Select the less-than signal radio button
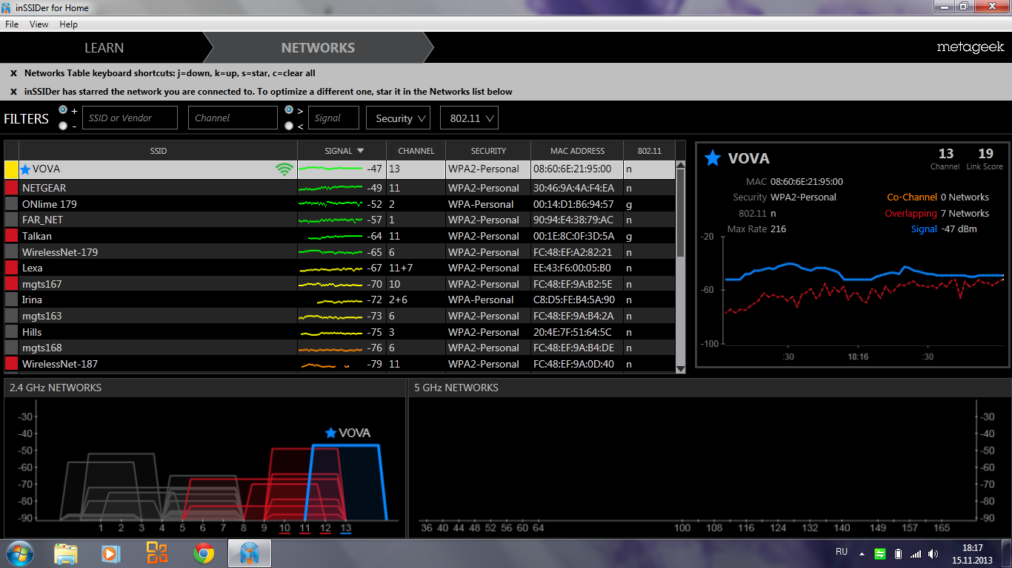Image resolution: width=1012 pixels, height=568 pixels. pos(289,126)
